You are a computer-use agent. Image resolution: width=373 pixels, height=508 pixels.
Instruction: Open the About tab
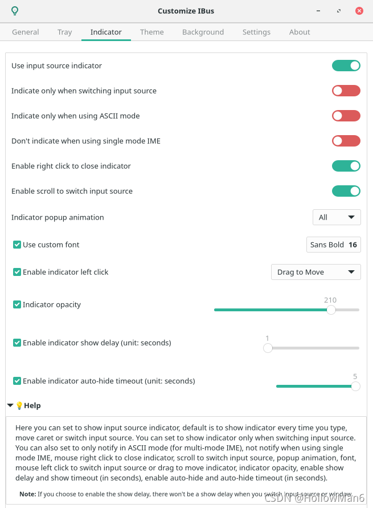(300, 32)
